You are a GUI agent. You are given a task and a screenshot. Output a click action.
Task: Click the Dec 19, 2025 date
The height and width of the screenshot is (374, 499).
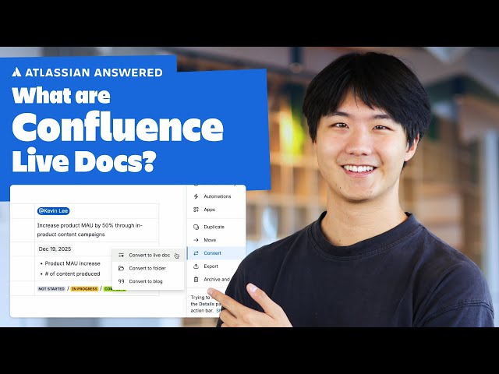(x=55, y=249)
